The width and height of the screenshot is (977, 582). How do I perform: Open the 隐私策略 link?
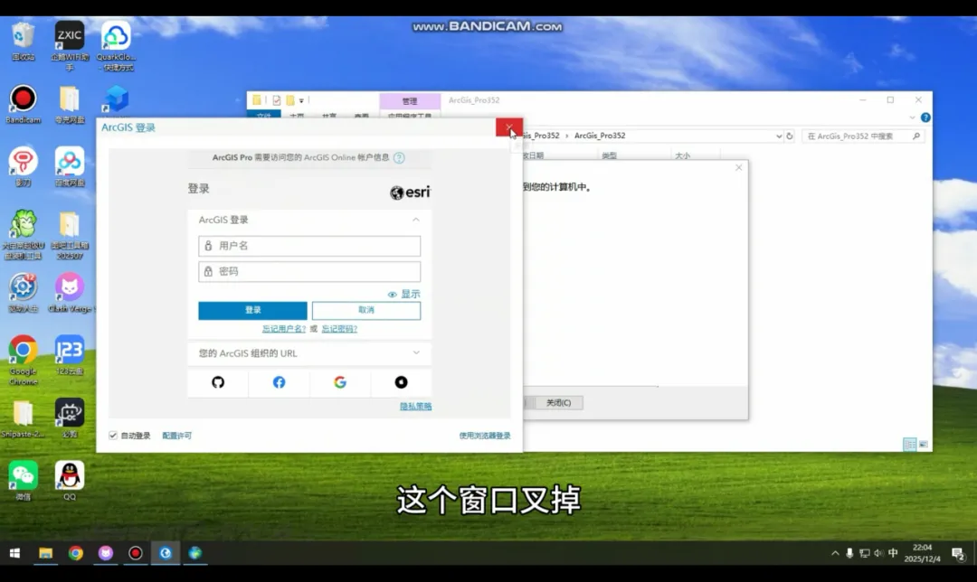(x=415, y=406)
